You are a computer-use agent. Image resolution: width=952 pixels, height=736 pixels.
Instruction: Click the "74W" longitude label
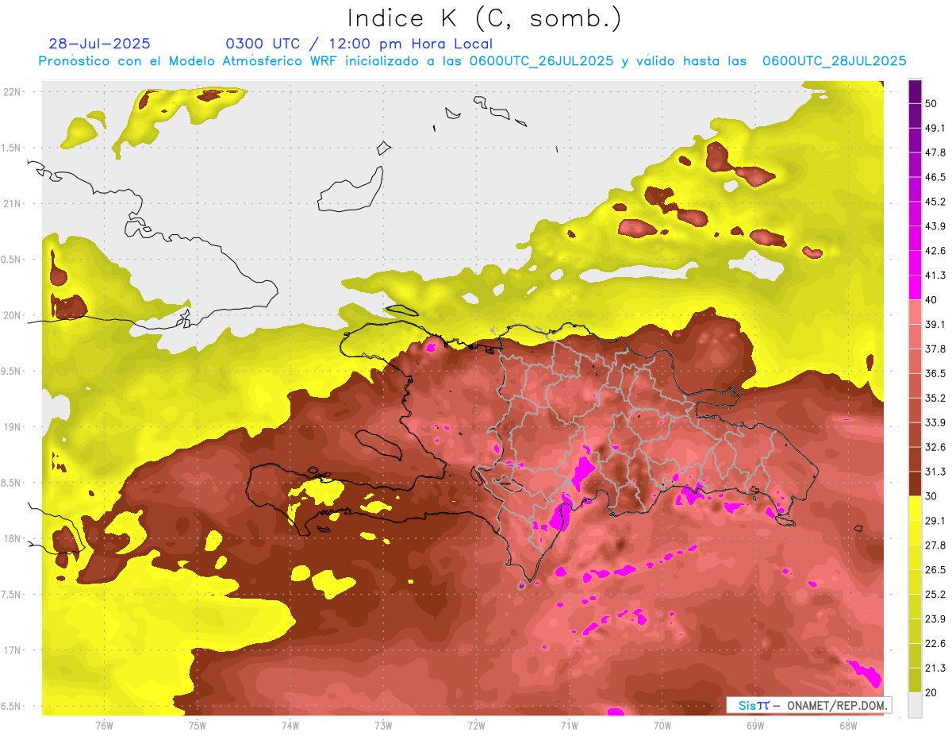pos(290,725)
